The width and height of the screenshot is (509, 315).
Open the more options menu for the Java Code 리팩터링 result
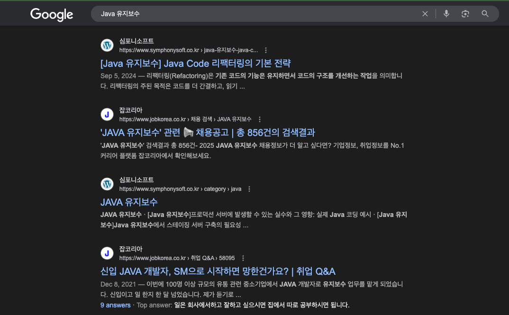coord(266,50)
